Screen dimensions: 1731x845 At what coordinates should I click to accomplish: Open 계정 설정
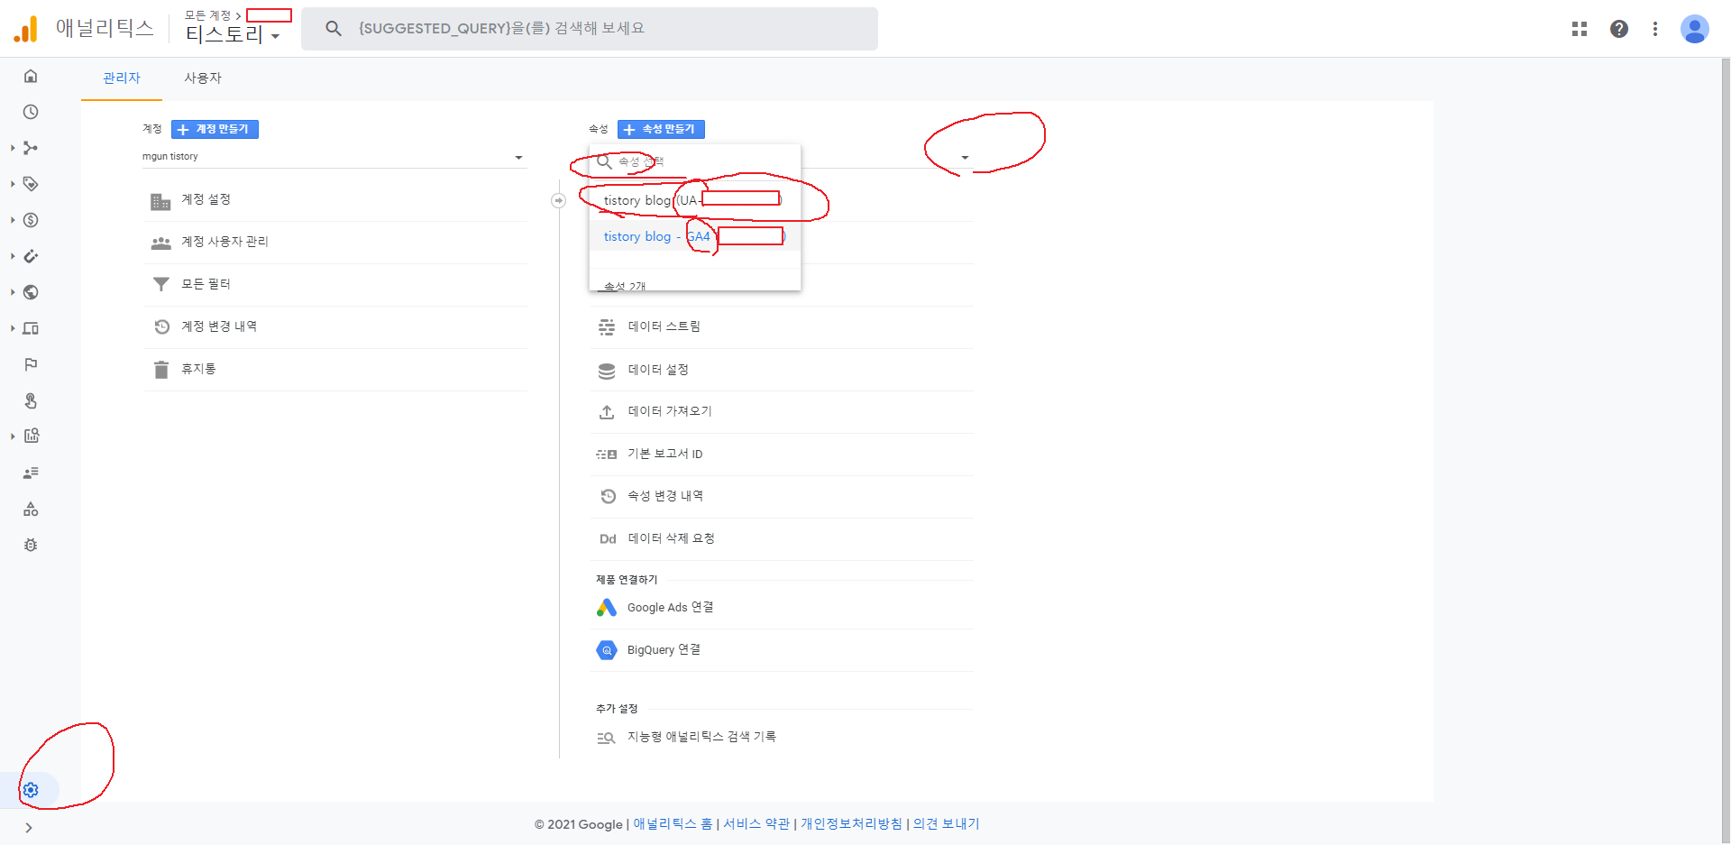[334, 199]
